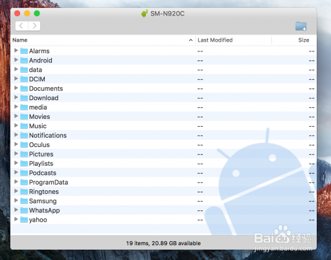Image resolution: width=331 pixels, height=260 pixels.
Task: Select the Podcasts folder icon
Action: click(x=24, y=173)
